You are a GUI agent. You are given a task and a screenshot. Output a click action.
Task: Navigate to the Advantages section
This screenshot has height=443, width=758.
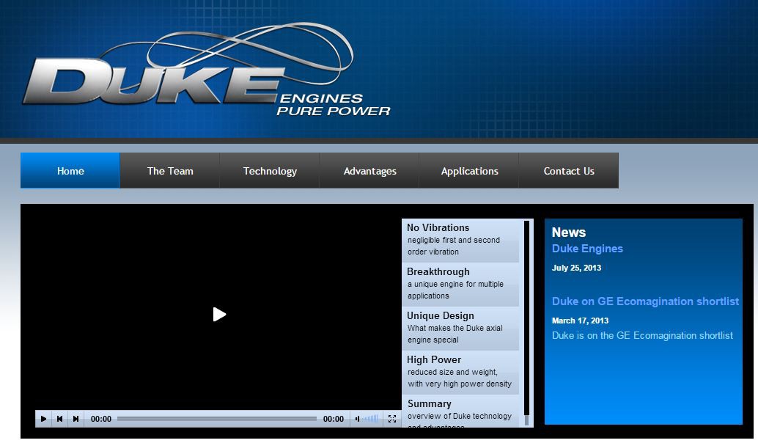(369, 171)
